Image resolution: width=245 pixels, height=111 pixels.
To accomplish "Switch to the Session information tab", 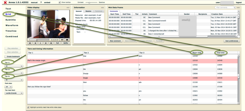I will (89, 11).
